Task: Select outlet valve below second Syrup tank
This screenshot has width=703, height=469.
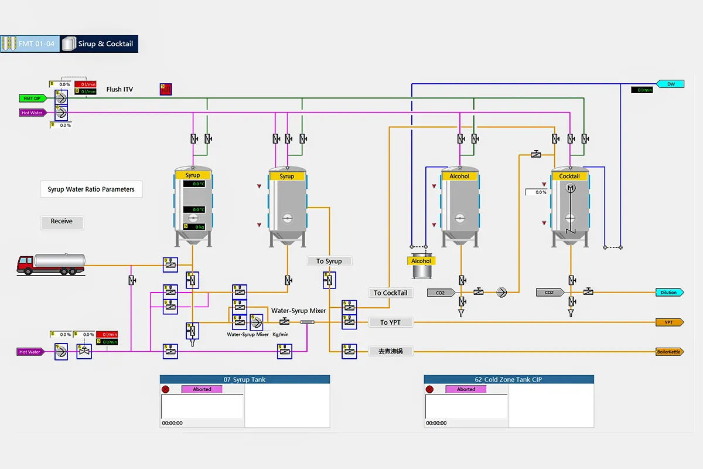Action: click(x=287, y=280)
